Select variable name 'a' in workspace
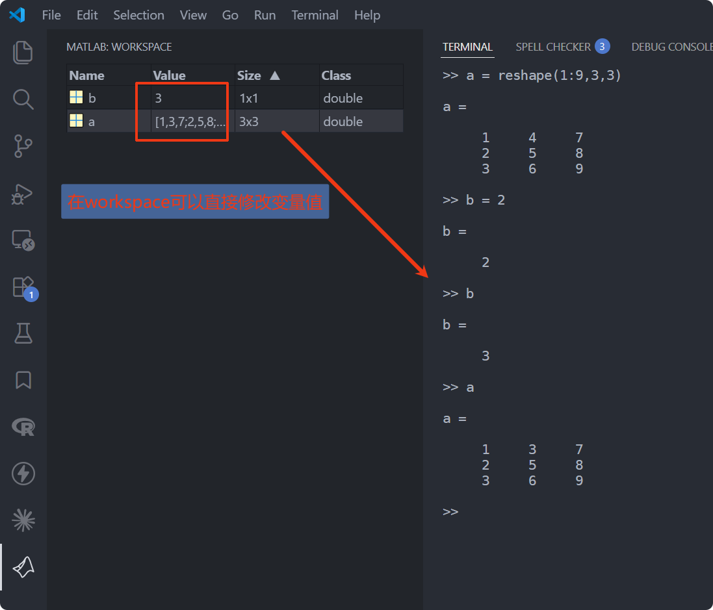Screen dimensions: 713x610 coord(92,122)
